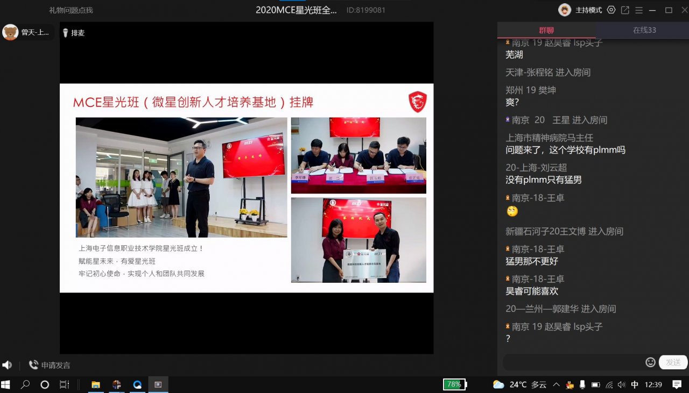
Task: Click the shared presentation slide area
Action: [247, 188]
